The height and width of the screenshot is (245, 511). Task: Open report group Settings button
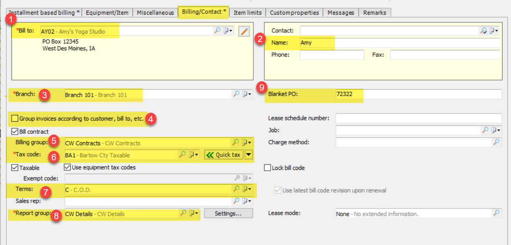point(228,214)
